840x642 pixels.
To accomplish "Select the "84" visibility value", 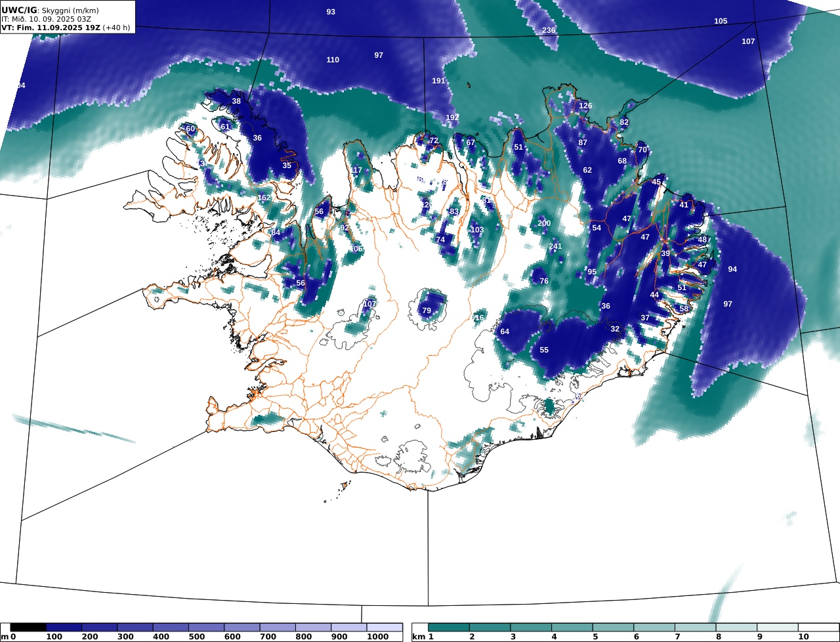I will click(x=276, y=232).
